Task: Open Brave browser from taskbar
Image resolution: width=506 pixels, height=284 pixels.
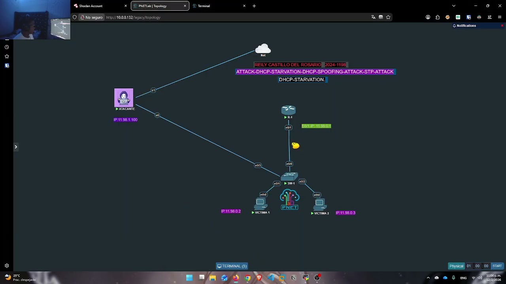Action: (x=259, y=278)
